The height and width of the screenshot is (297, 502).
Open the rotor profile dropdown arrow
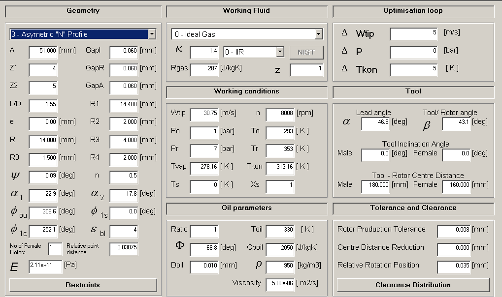click(152, 34)
